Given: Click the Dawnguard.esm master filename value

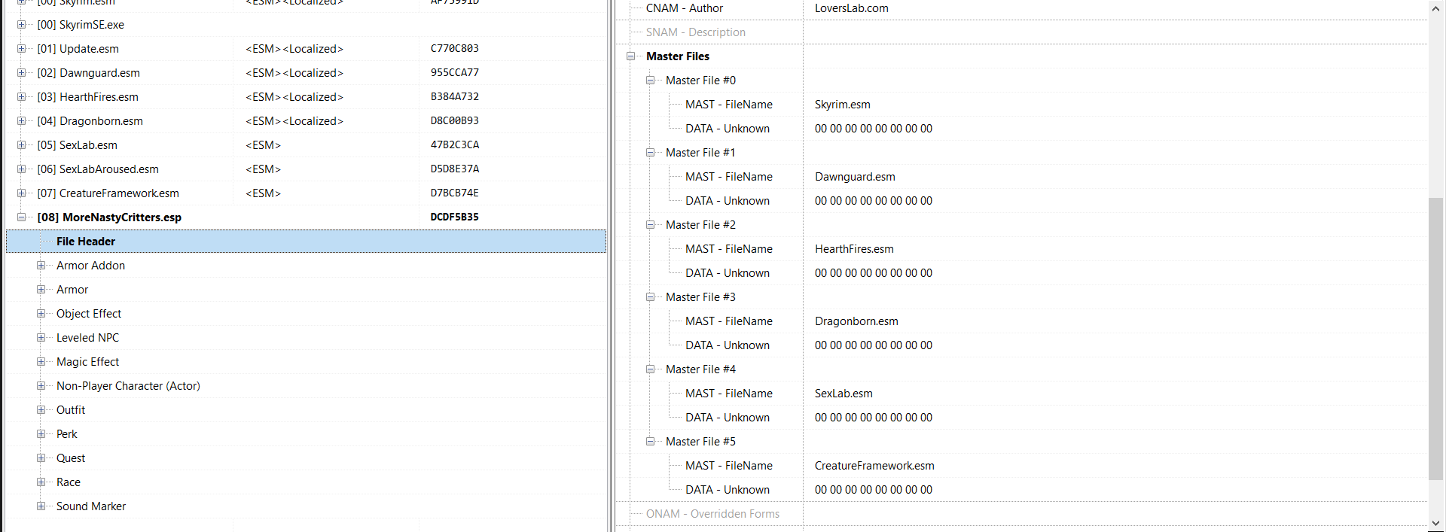Looking at the screenshot, I should click(855, 177).
